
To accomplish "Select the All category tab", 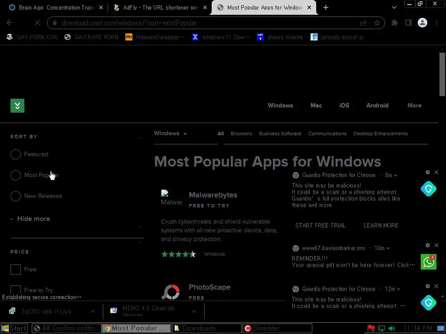I will tap(221, 134).
